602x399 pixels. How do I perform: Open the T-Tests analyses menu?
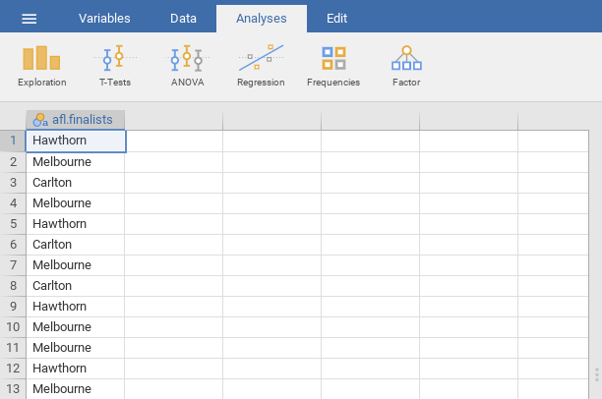(x=115, y=66)
